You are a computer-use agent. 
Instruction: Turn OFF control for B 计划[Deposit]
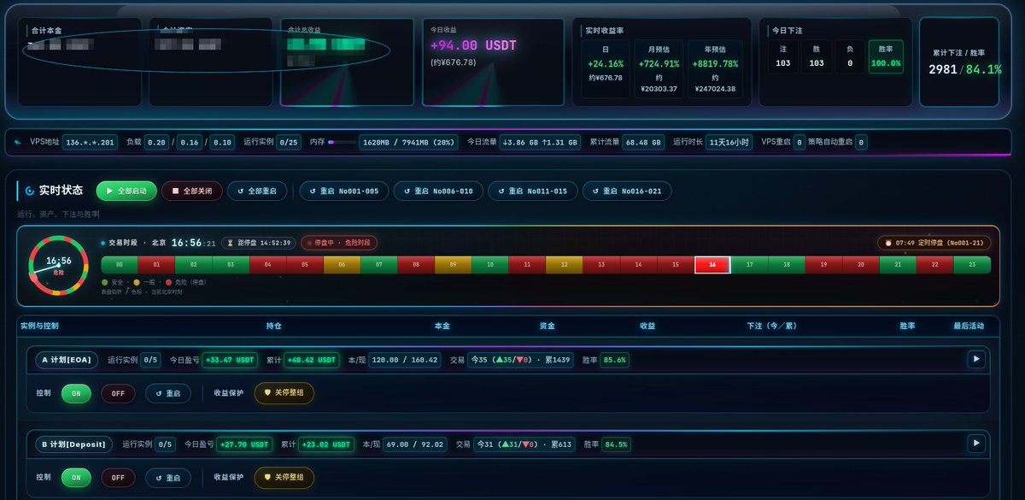click(118, 477)
